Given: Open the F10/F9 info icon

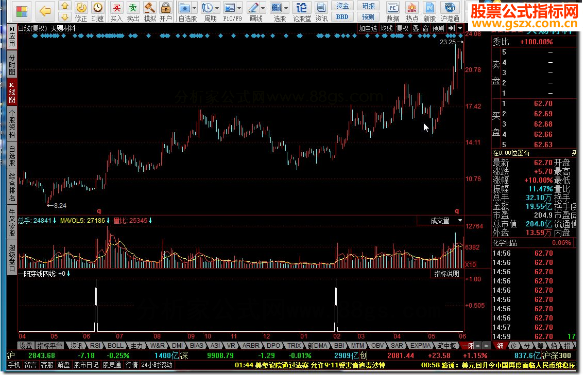Looking at the screenshot, I should tap(230, 8).
